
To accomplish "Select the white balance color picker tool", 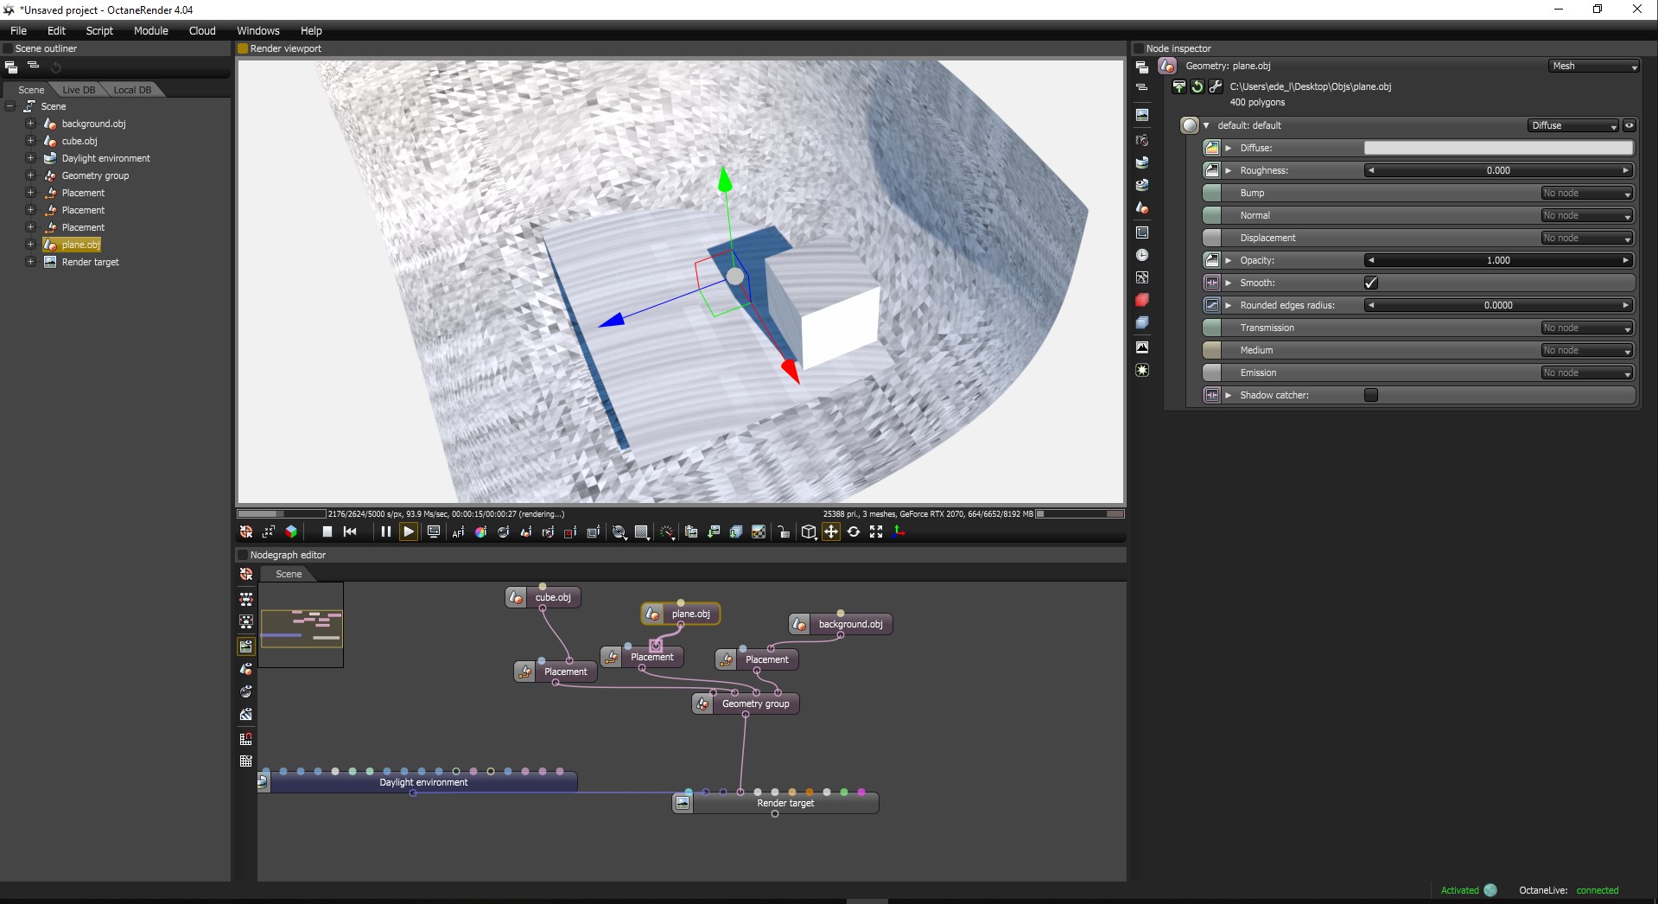I will pos(480,532).
